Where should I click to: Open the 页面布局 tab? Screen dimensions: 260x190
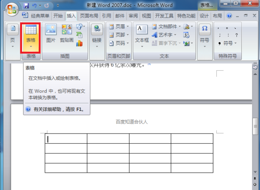click(89, 16)
